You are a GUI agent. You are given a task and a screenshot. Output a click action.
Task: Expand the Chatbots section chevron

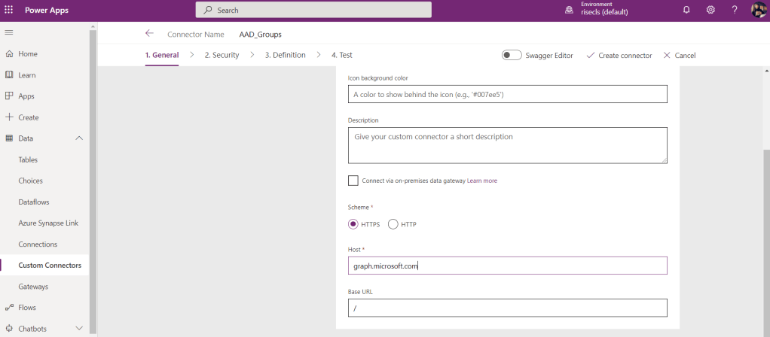coord(79,329)
